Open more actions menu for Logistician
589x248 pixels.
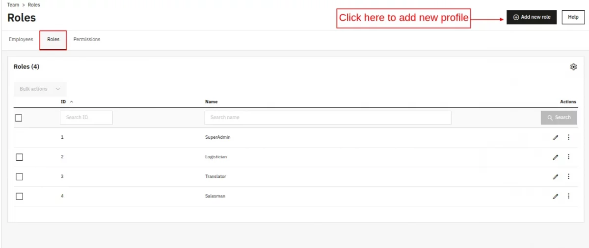[x=568, y=157]
